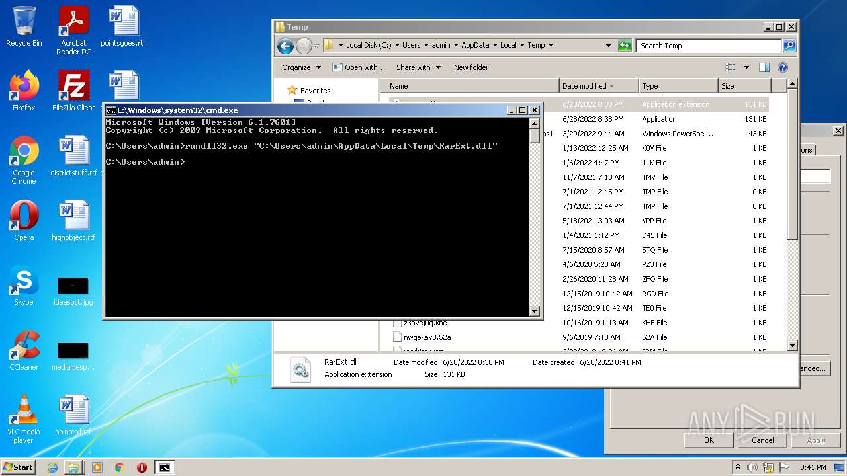Click the system clock showing 8:41 PM
This screenshot has height=476, width=847.
point(813,467)
